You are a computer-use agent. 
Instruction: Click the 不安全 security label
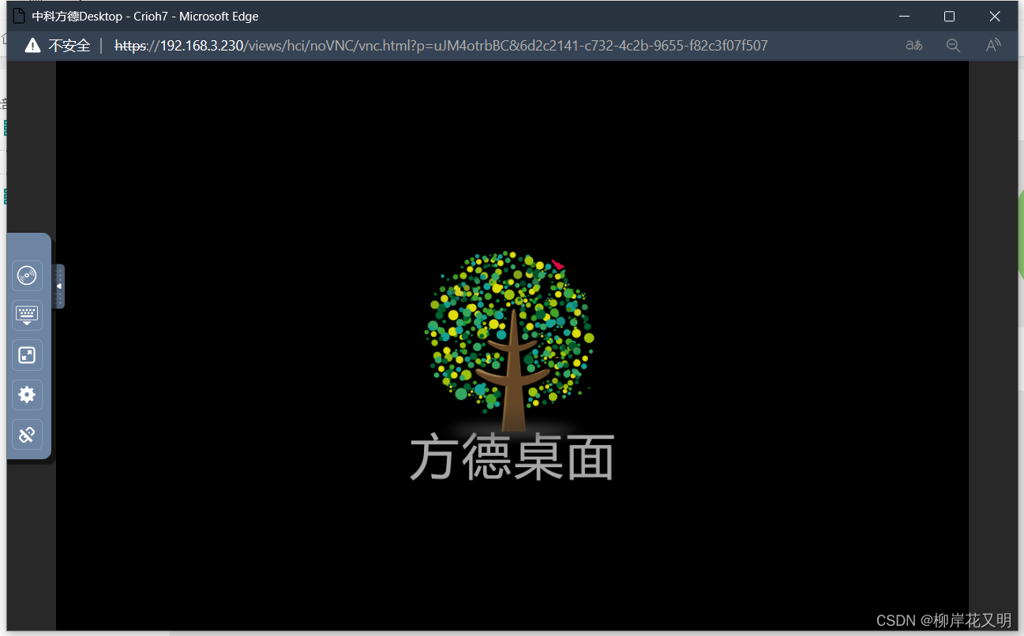pos(69,46)
